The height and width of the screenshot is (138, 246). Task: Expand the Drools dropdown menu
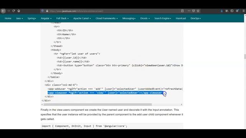(x=145, y=18)
